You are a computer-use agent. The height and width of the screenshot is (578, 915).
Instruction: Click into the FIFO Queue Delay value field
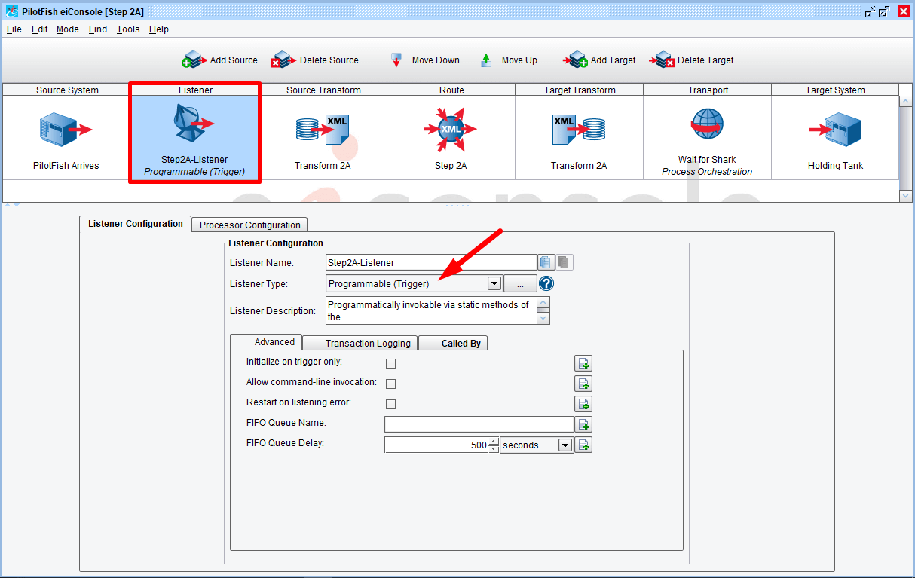click(x=436, y=445)
